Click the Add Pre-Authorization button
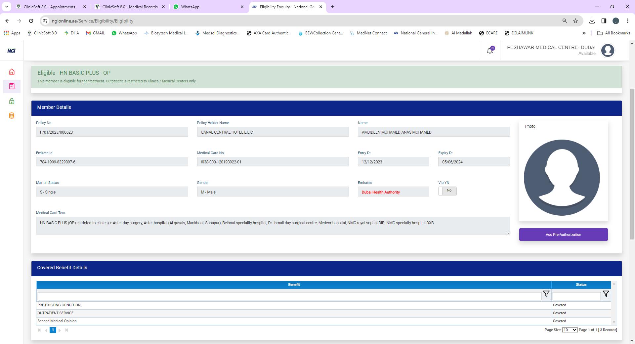Image resolution: width=635 pixels, height=344 pixels. (563, 235)
